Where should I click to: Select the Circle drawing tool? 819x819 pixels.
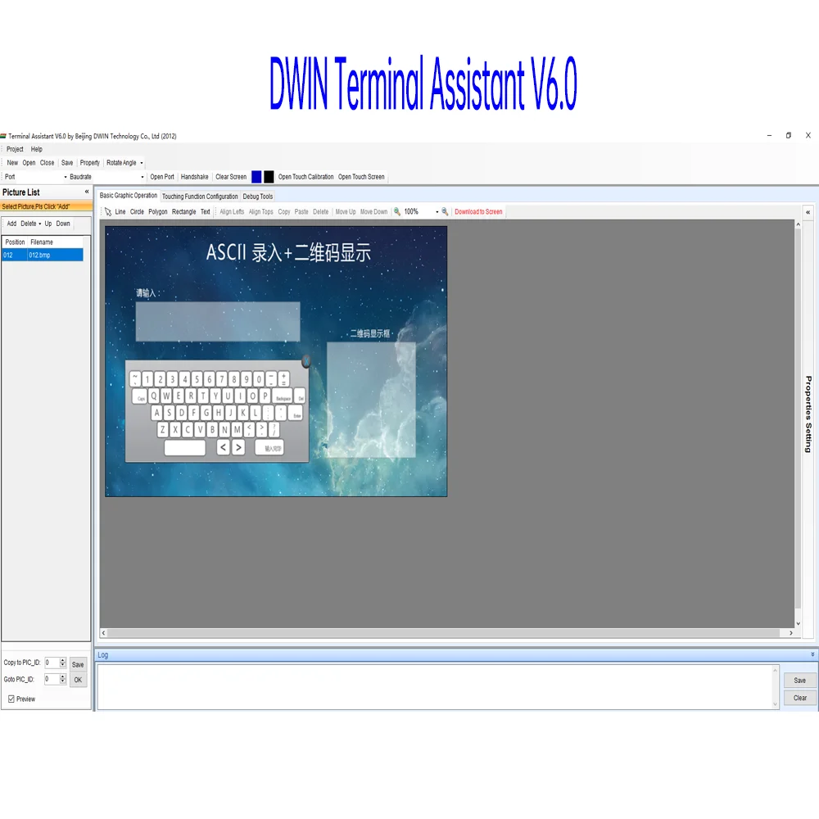coord(137,211)
